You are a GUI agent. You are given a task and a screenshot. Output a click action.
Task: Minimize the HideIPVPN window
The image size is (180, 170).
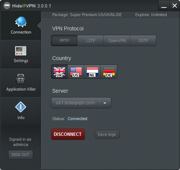[164, 6]
